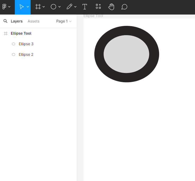Screen dimensions: 195x181
Task: Open the Figma main menu
Action: (4, 7)
